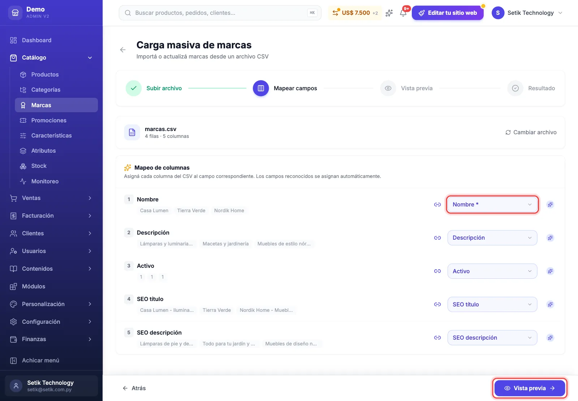The height and width of the screenshot is (401, 578).
Task: Click the marcas.csv file icon
Action: pos(132,132)
